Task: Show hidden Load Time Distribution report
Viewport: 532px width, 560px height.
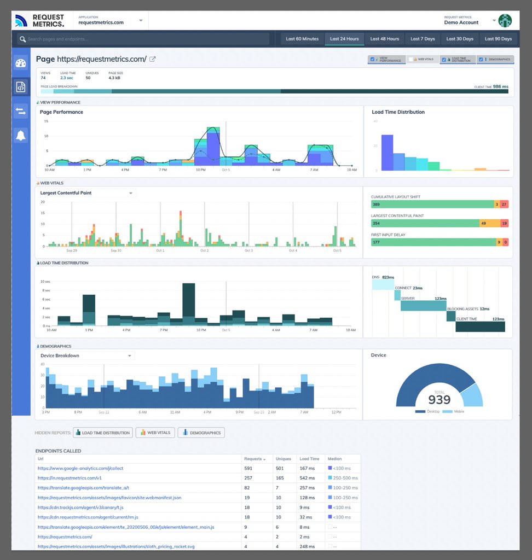Action: [103, 433]
